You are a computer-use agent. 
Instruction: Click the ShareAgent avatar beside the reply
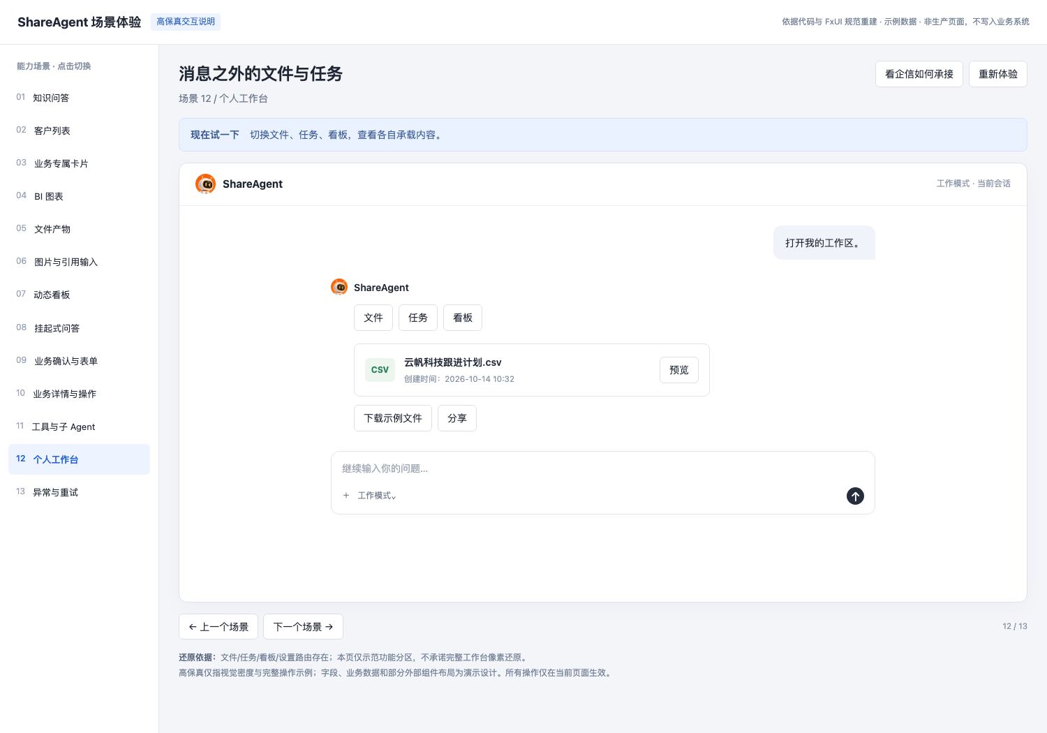339,287
